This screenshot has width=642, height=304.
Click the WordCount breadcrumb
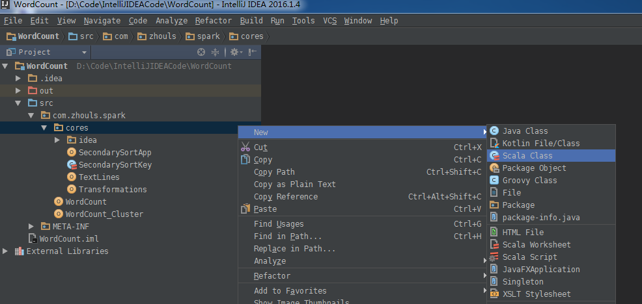pos(33,36)
